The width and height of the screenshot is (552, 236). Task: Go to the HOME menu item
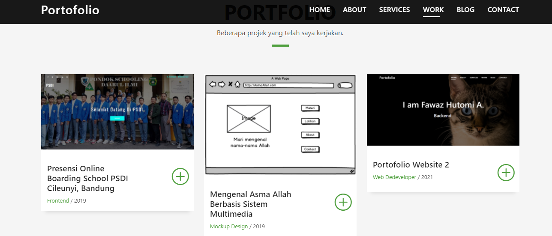[x=319, y=10]
